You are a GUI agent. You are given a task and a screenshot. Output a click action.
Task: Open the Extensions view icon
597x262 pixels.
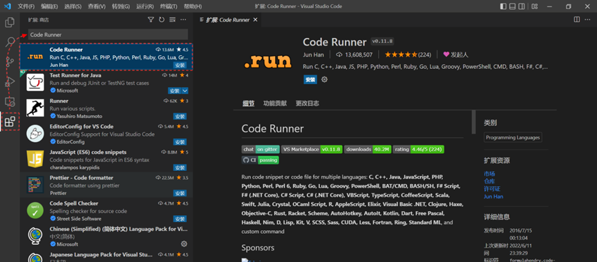tap(10, 121)
